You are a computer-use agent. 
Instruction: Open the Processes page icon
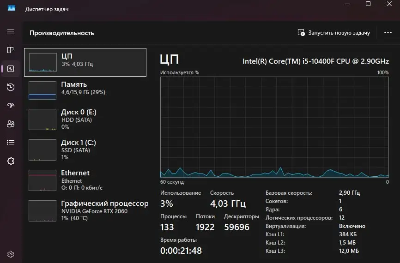(11, 50)
